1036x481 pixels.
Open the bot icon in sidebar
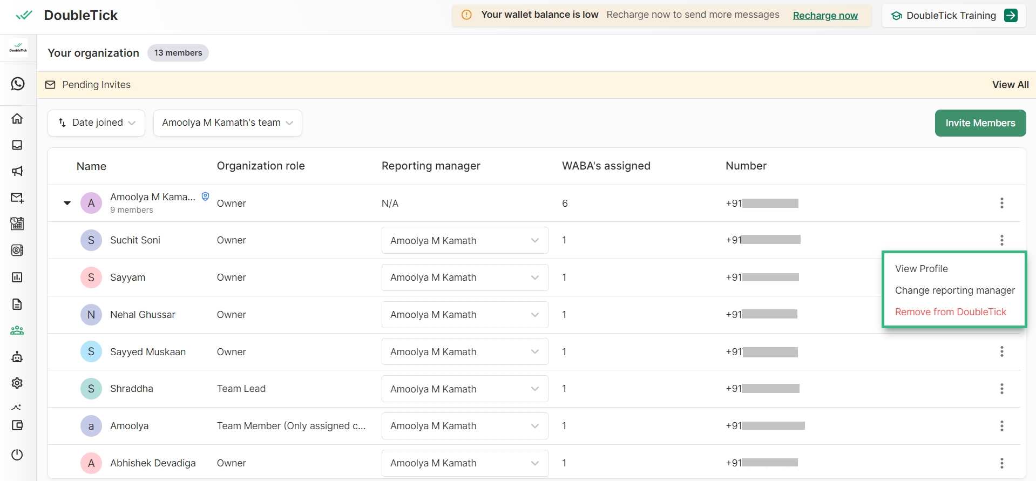[17, 357]
